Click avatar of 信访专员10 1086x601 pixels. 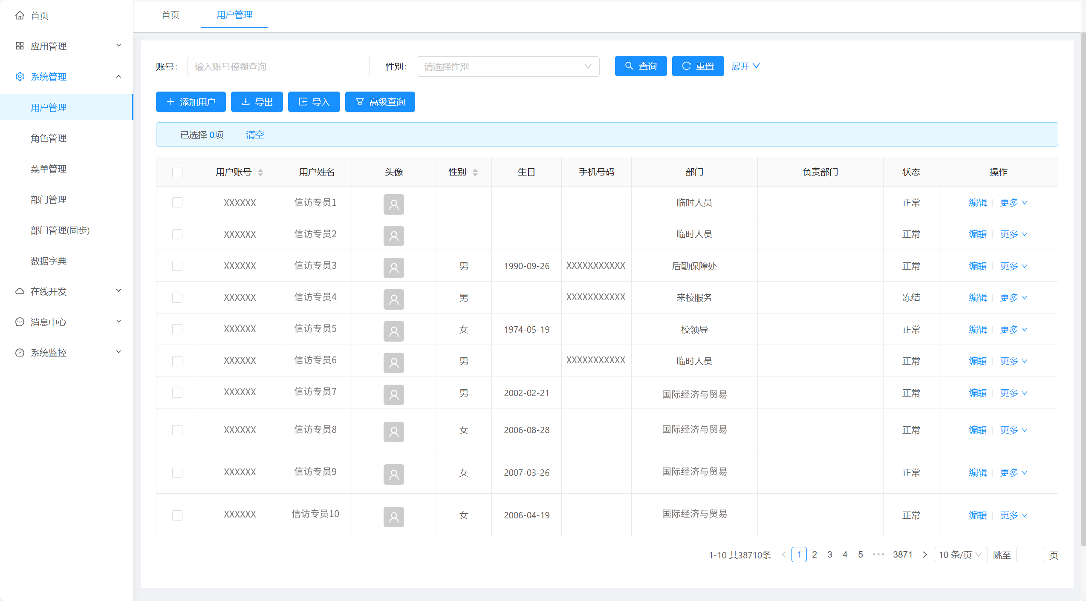click(x=393, y=517)
